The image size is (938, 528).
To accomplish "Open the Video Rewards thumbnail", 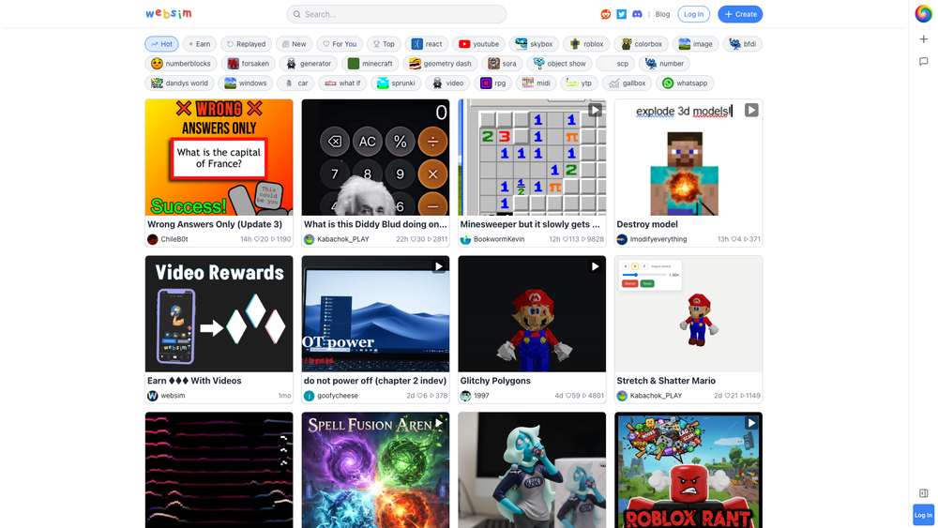I will point(219,314).
